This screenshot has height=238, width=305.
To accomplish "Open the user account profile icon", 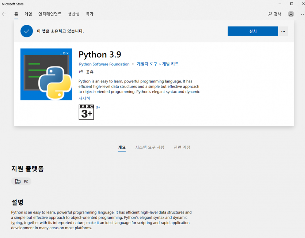I will point(291,14).
